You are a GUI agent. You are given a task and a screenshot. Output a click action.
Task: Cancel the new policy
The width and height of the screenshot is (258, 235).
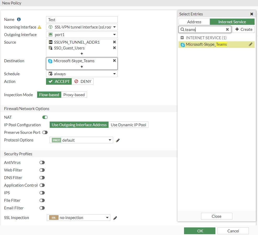click(x=233, y=231)
